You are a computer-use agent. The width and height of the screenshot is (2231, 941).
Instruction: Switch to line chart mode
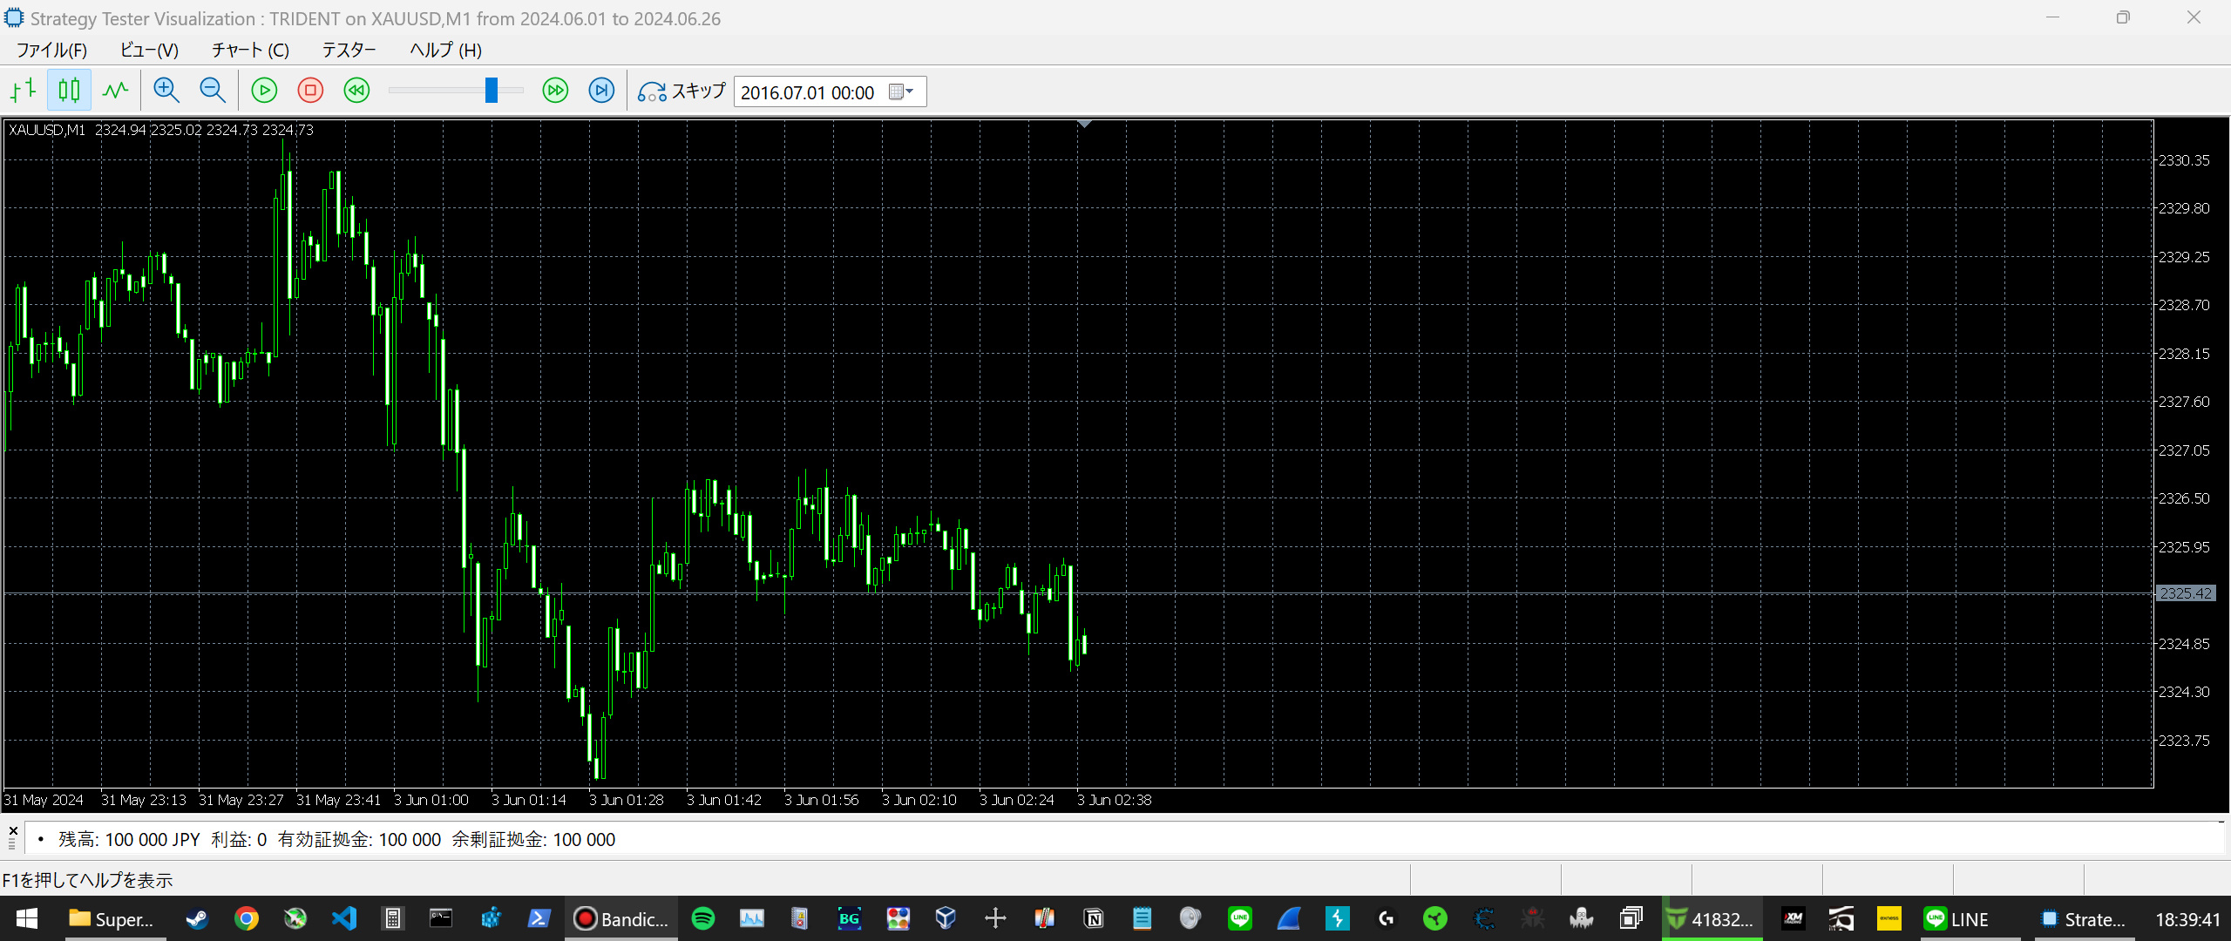point(115,91)
